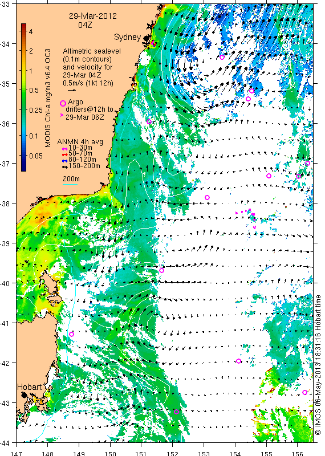
Task: Click the '29-Mar 06Z' drifter time text
Action: [84, 117]
